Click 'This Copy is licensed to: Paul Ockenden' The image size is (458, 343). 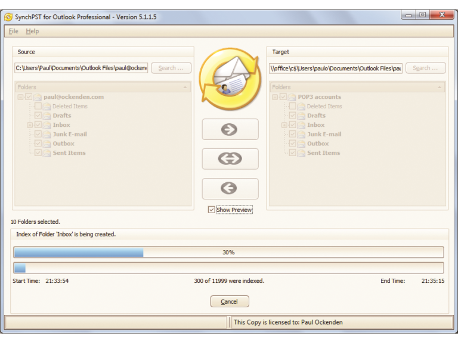(x=288, y=322)
